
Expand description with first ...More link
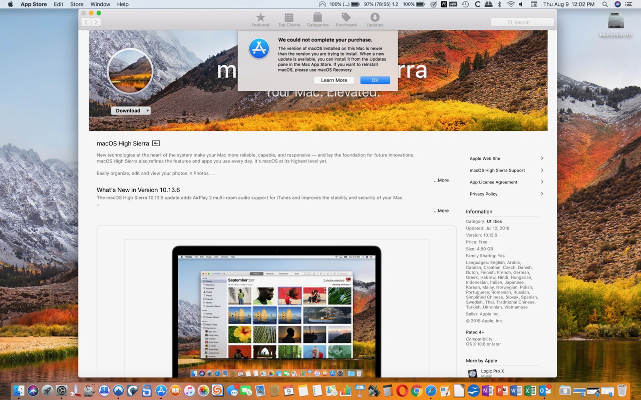pyautogui.click(x=441, y=180)
